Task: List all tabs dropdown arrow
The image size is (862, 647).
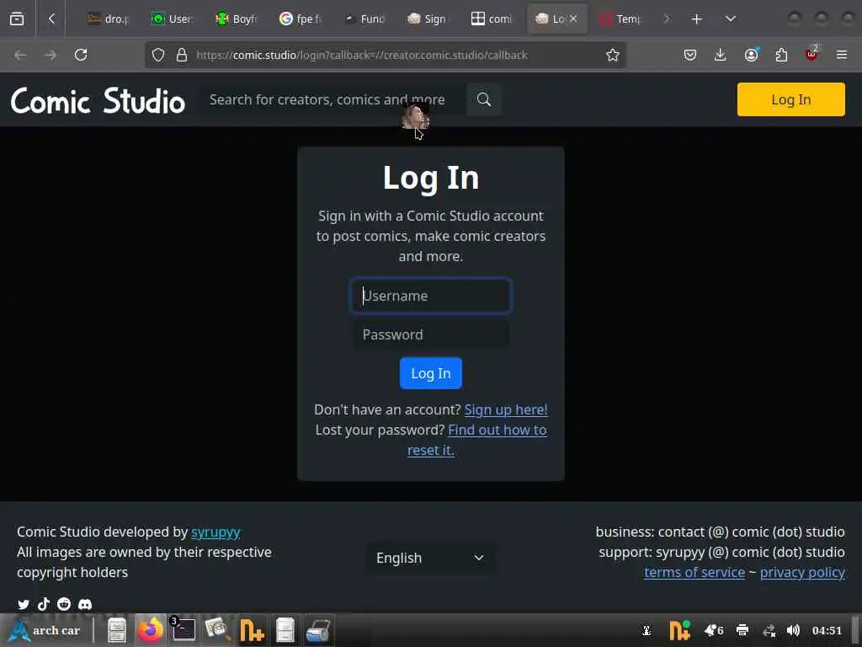Action: [730, 19]
